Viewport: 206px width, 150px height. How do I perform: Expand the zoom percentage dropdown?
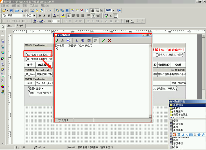point(114,10)
